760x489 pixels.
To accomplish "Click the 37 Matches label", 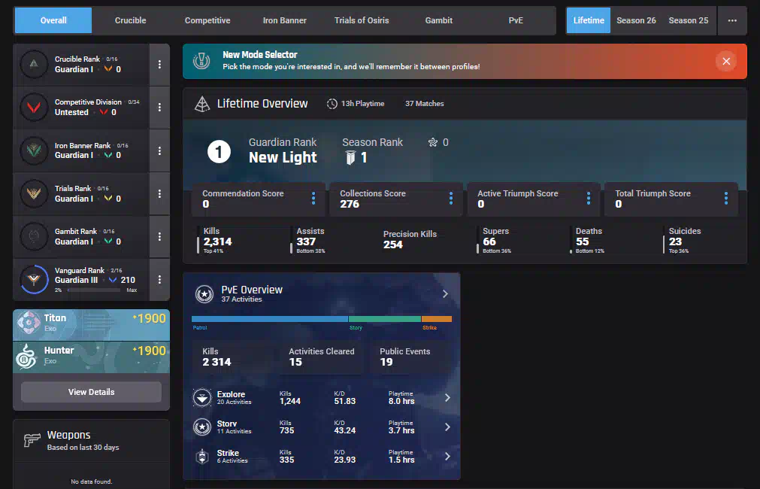I will coord(425,104).
